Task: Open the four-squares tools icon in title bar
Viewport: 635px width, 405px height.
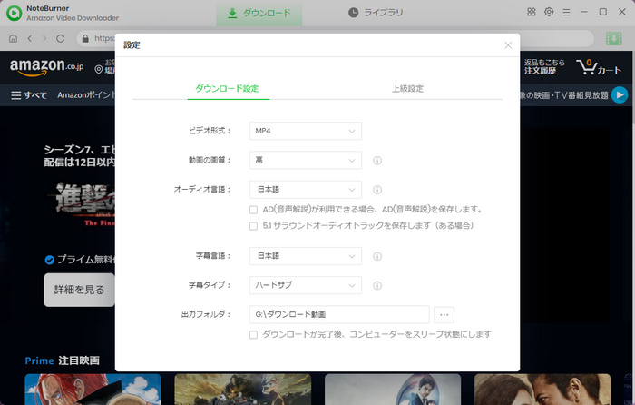Action: [x=532, y=12]
